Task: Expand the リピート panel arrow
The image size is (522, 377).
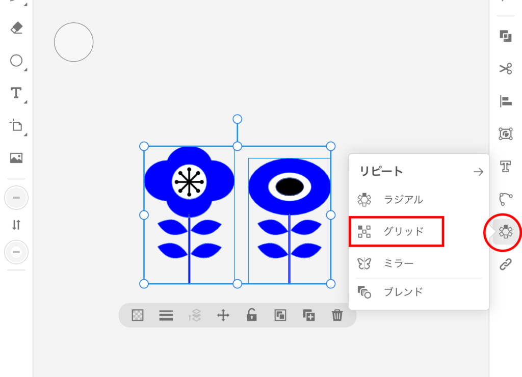Action: (x=478, y=172)
